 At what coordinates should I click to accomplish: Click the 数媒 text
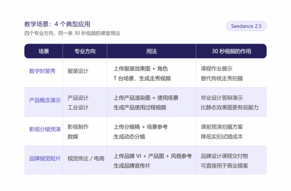coord(73,137)
